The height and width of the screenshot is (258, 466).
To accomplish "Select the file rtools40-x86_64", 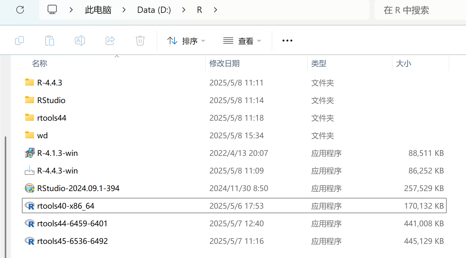I will point(66,206).
